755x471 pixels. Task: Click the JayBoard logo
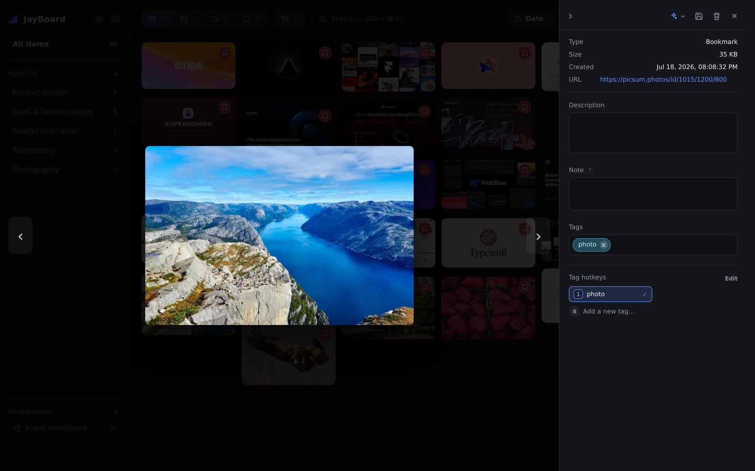coord(37,19)
